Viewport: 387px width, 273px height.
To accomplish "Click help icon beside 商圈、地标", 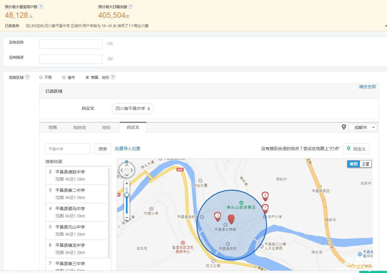I will pyautogui.click(x=113, y=77).
